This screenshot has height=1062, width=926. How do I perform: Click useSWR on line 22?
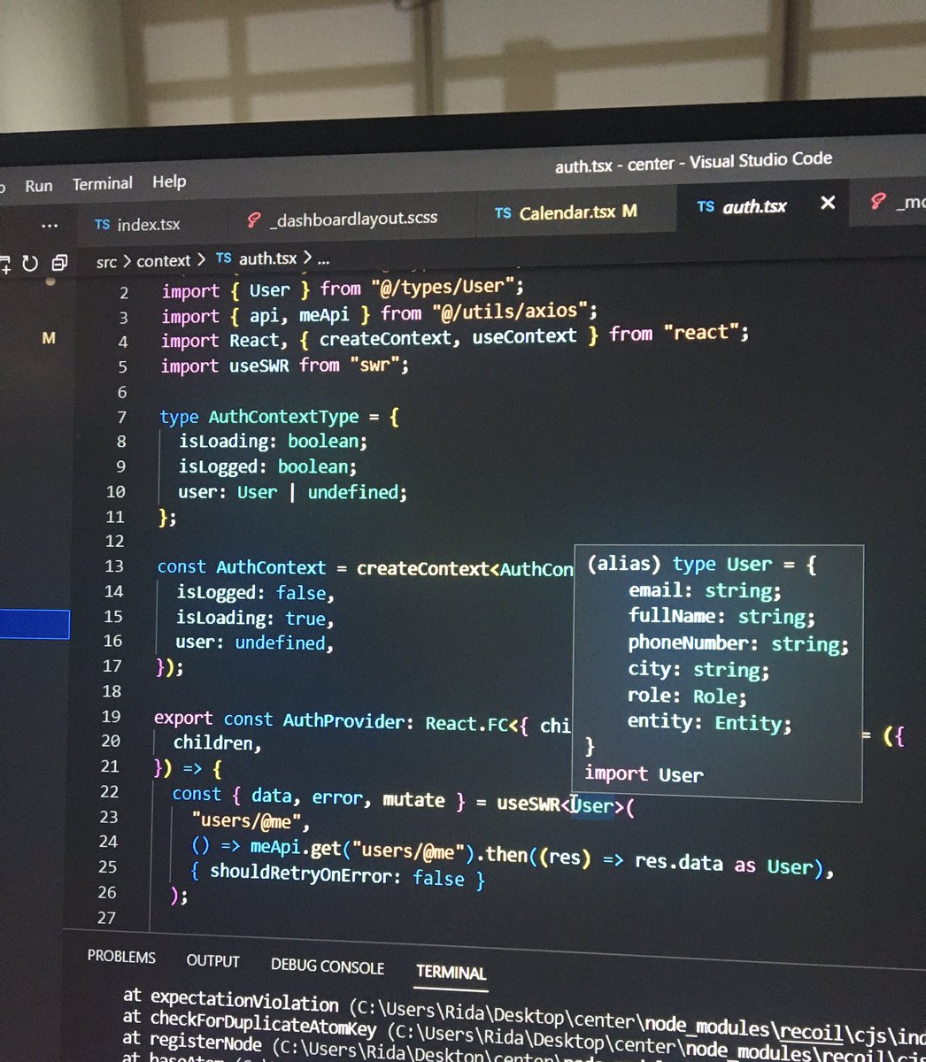click(529, 803)
